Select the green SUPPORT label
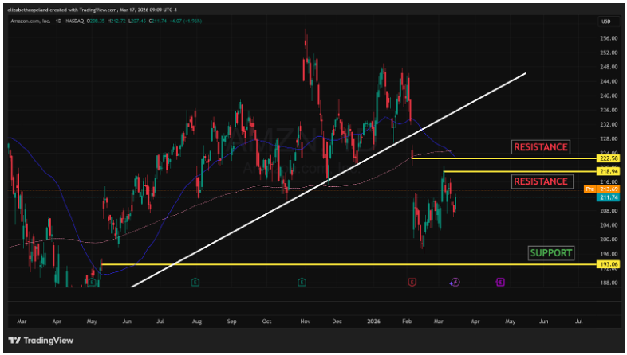The image size is (627, 355). (x=551, y=253)
